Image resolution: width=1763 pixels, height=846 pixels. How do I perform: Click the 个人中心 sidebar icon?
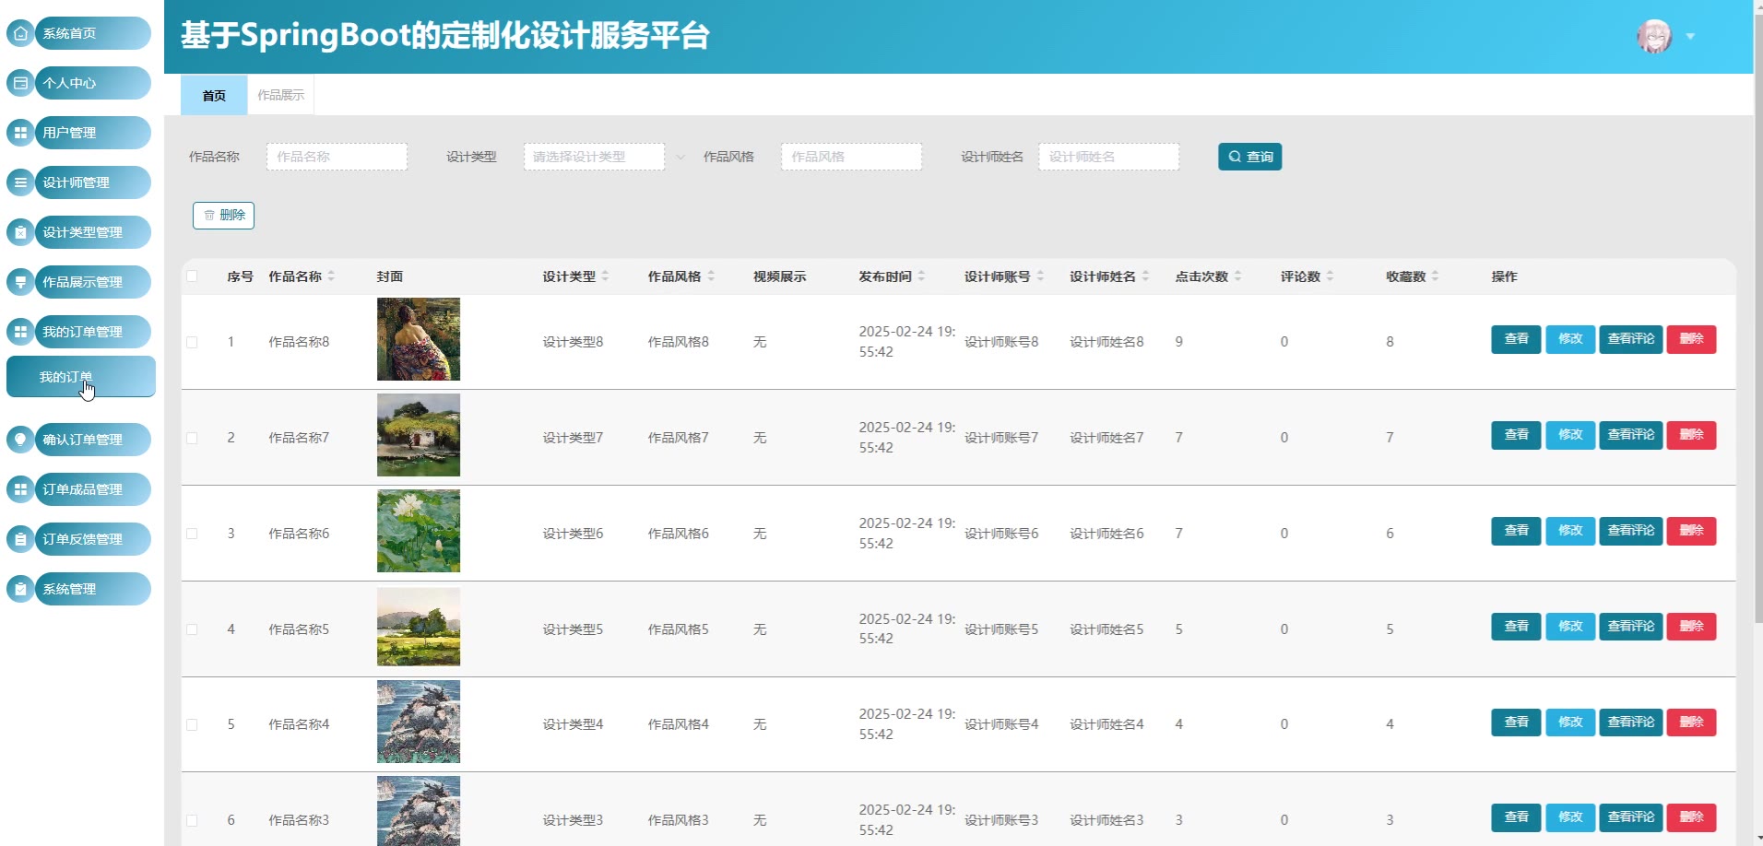tap(20, 83)
